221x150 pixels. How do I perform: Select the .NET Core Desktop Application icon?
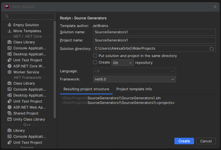pyautogui.click(x=10, y=54)
